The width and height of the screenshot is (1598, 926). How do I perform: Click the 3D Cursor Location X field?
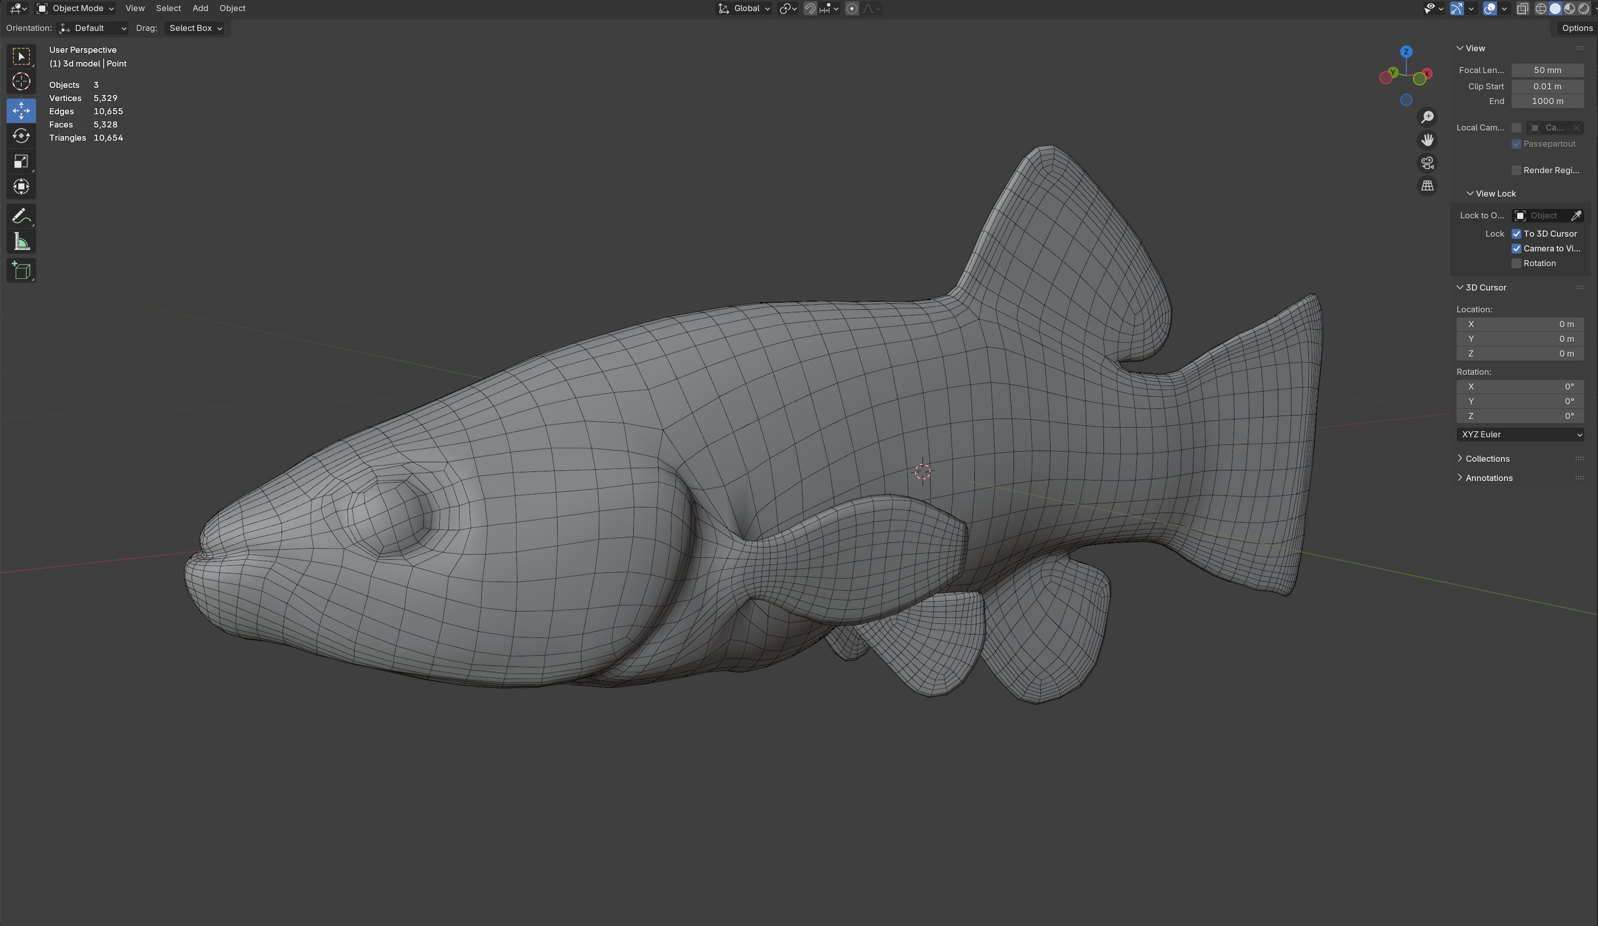click(1520, 324)
